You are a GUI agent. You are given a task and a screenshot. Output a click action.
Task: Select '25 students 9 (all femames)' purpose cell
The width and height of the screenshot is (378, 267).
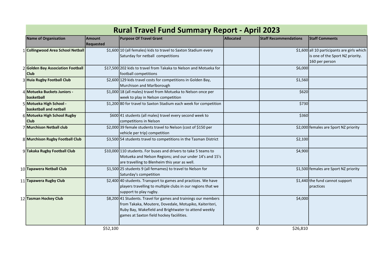tap(171, 172)
